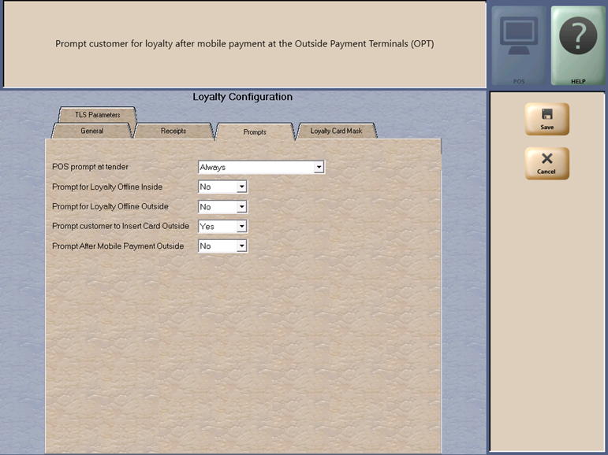
Task: Click the 'Prompt customer to Insert Card Outside' label
Action: tap(120, 227)
